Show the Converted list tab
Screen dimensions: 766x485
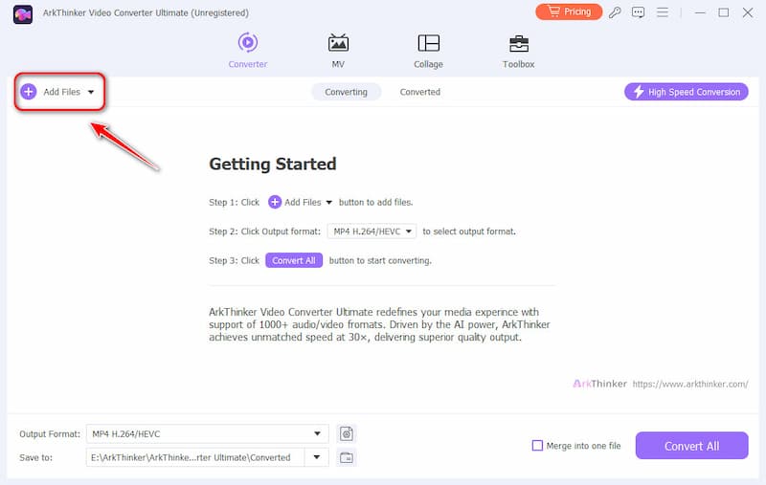[420, 92]
